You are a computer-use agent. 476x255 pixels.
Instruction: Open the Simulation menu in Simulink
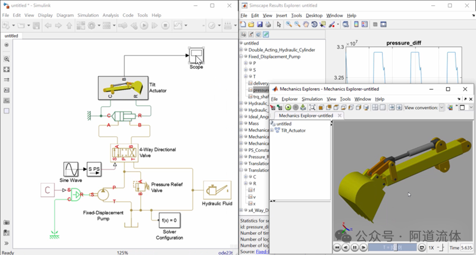coord(88,15)
